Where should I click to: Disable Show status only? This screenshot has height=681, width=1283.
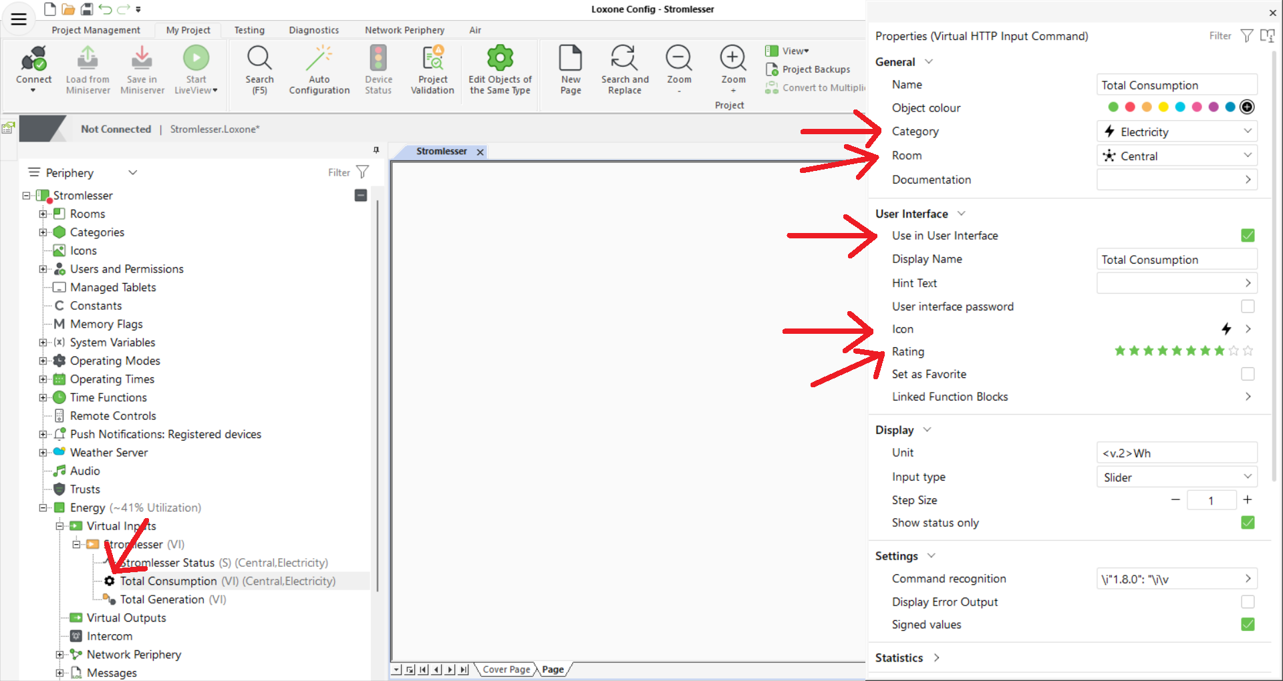(1248, 523)
